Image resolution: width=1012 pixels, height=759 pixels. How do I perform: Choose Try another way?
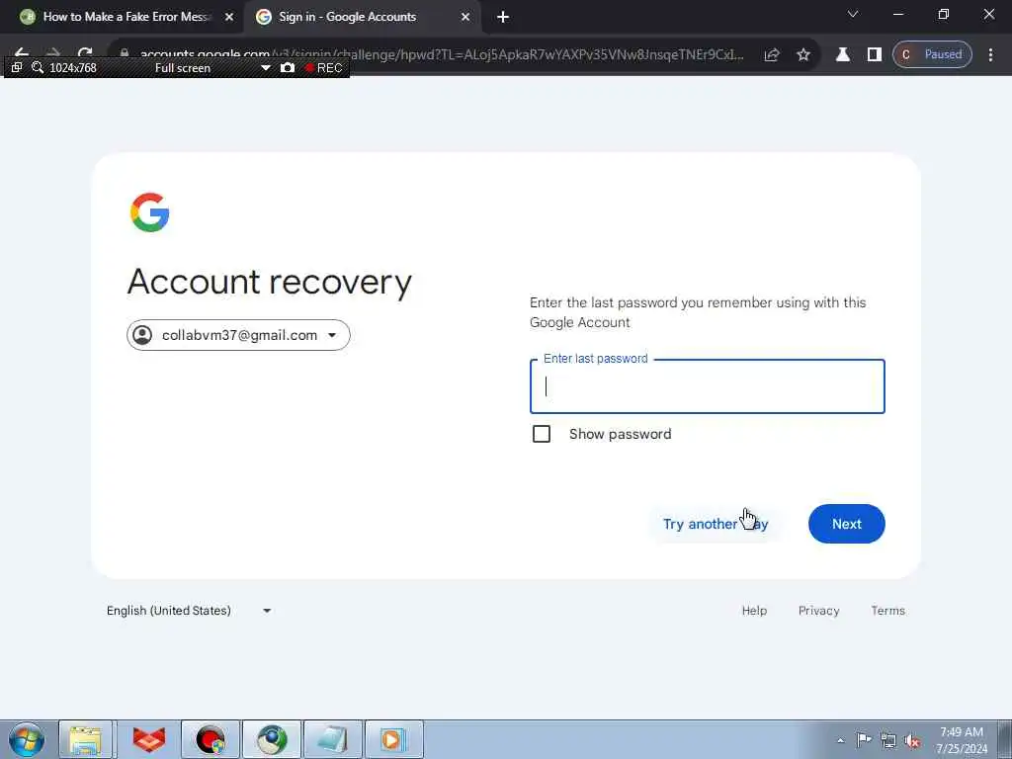[x=716, y=524]
